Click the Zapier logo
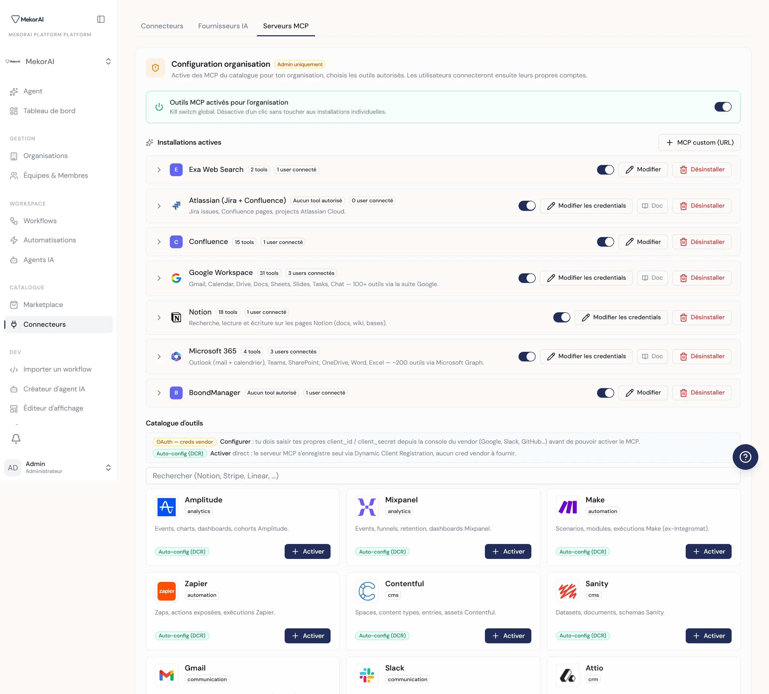The width and height of the screenshot is (769, 694). (166, 591)
